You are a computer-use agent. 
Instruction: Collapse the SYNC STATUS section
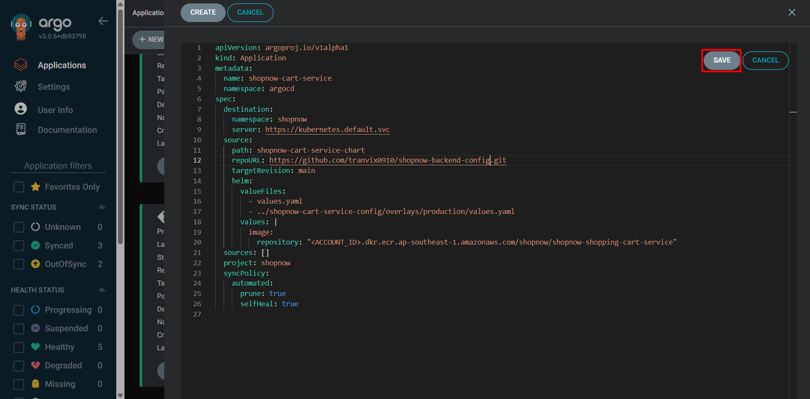click(x=102, y=207)
